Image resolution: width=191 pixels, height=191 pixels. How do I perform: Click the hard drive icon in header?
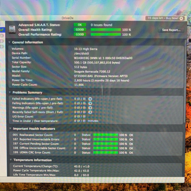12,29
